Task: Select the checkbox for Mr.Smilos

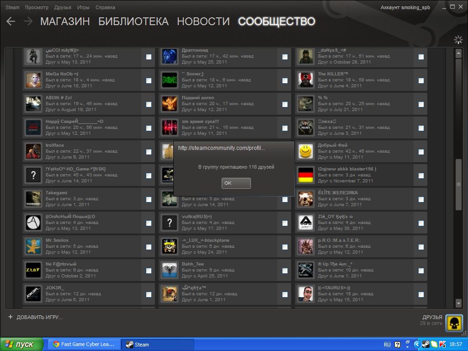Action: 149,247
